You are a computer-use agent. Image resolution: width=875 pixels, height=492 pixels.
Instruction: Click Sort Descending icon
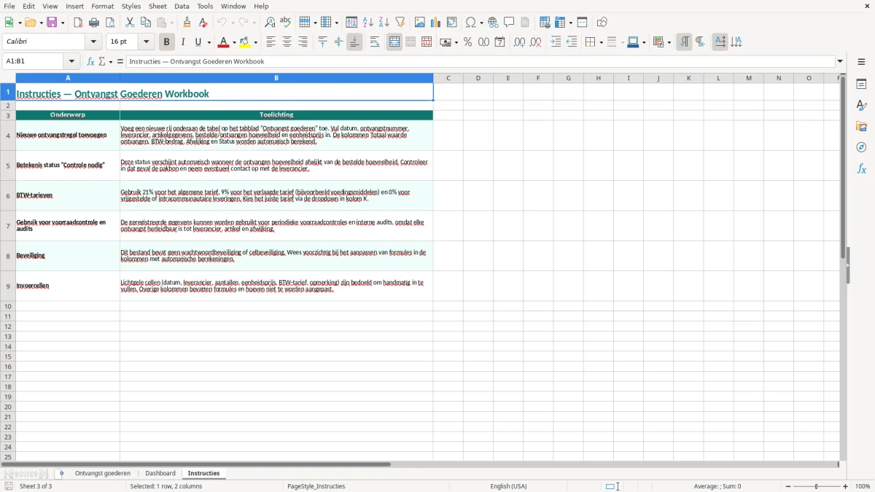tap(384, 23)
